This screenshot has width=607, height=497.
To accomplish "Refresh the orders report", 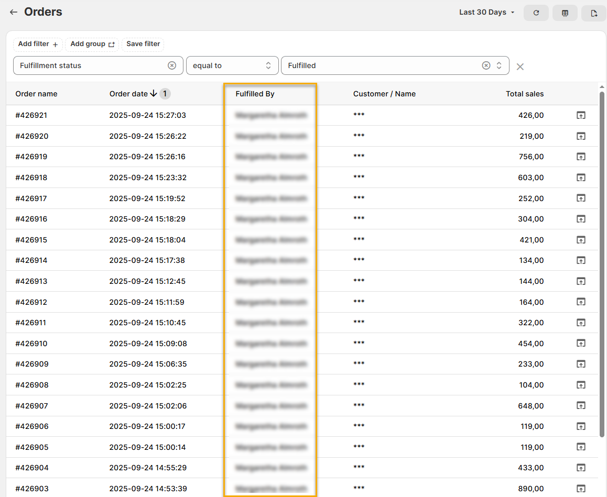I will pyautogui.click(x=536, y=13).
